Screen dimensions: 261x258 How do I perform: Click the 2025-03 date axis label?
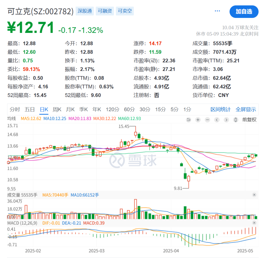(97, 251)
